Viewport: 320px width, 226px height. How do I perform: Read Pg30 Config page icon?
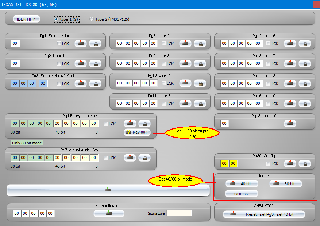[290, 163]
